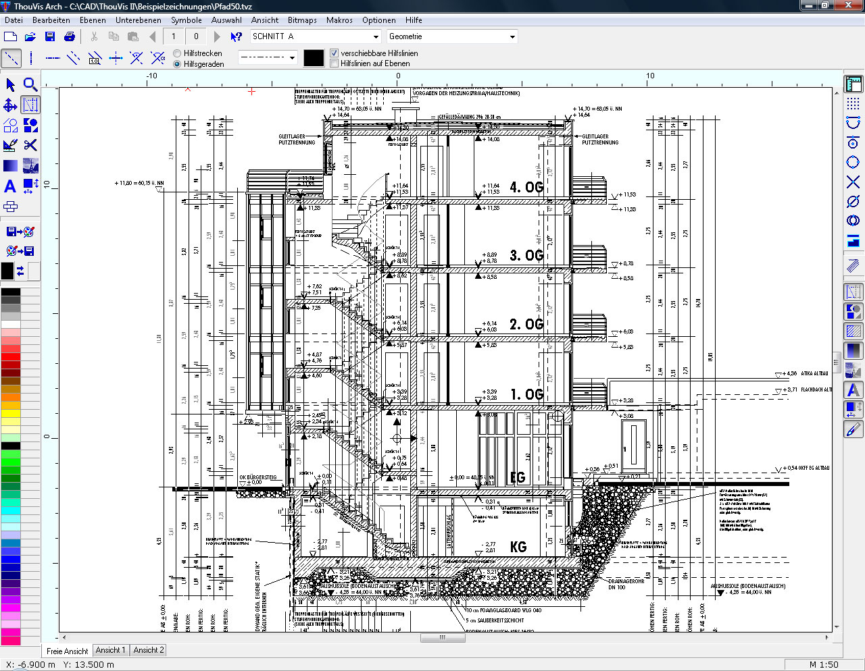Screen dimensions: 865x671
Task: Click the print icon in toolbar
Action: pyautogui.click(x=69, y=36)
